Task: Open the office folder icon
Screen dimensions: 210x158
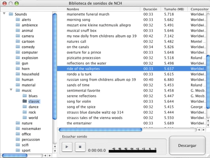Action: pos(18,134)
